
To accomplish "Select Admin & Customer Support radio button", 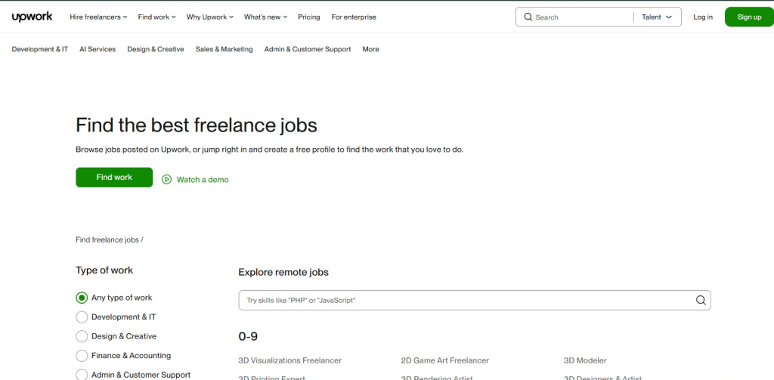I will coord(82,375).
